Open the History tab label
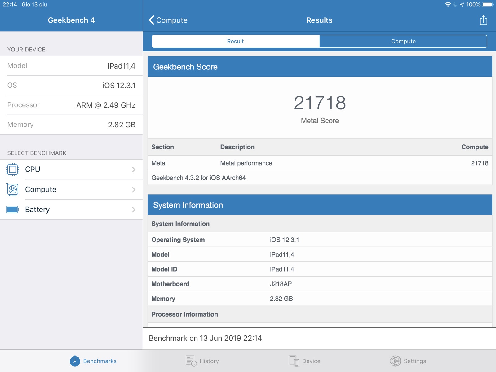 [209, 361]
